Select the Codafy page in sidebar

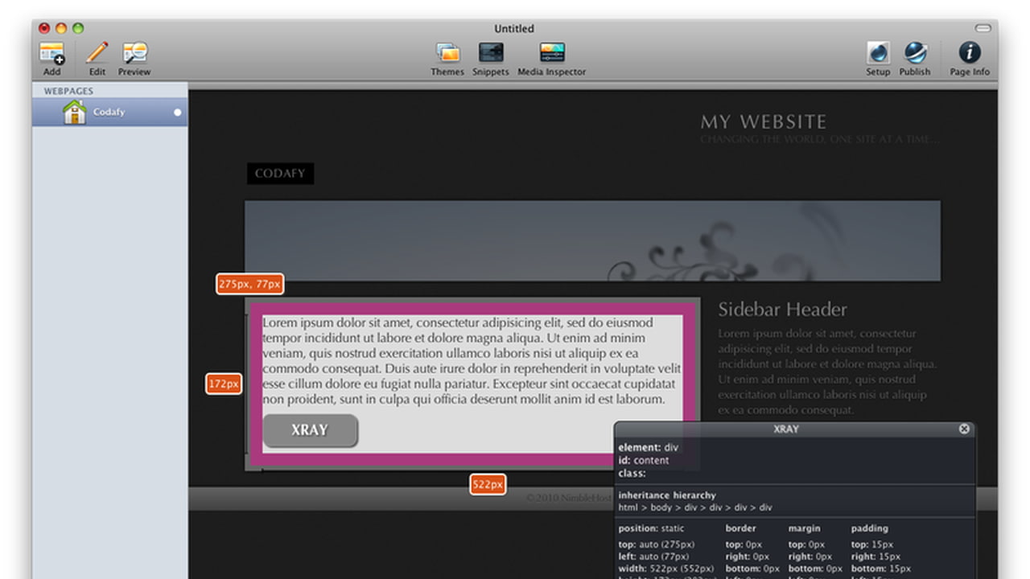[110, 113]
